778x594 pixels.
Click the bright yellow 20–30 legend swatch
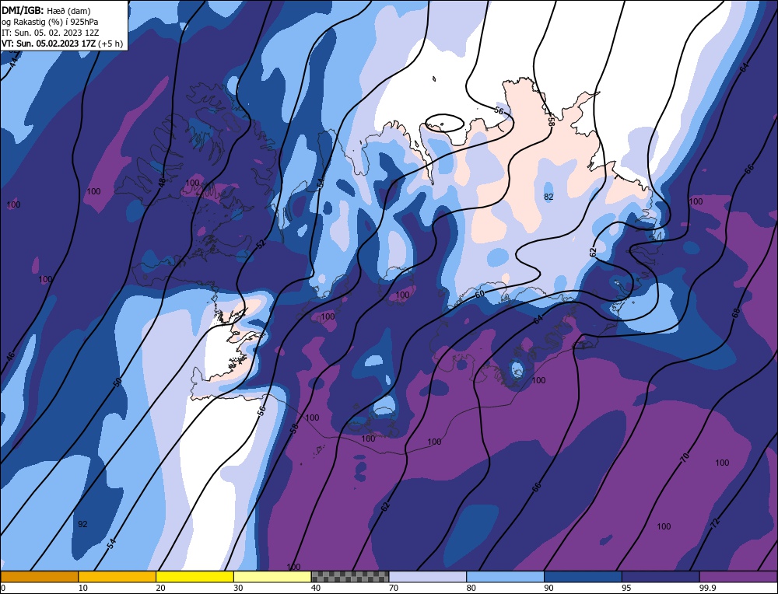(194, 576)
